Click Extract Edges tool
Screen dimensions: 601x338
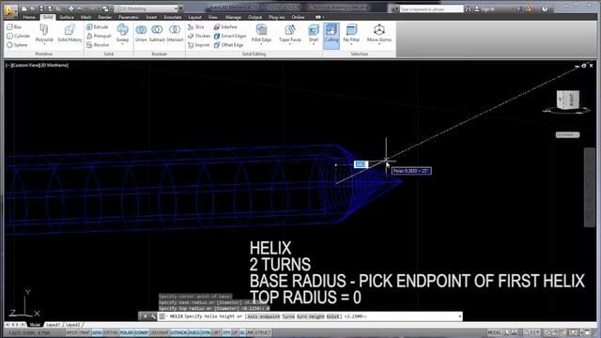[x=230, y=36]
